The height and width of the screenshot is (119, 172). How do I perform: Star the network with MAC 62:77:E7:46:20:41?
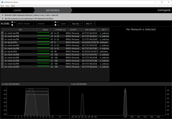tap(2, 36)
